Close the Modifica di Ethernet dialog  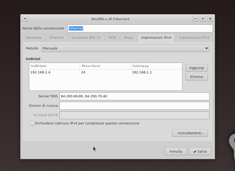pyautogui.click(x=210, y=19)
